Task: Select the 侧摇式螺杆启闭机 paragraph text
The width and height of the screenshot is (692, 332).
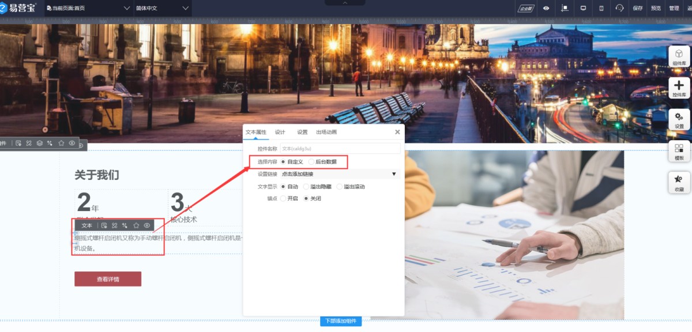Action: click(x=159, y=243)
